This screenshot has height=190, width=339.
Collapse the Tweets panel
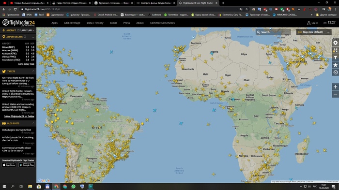pyautogui.click(x=33, y=71)
